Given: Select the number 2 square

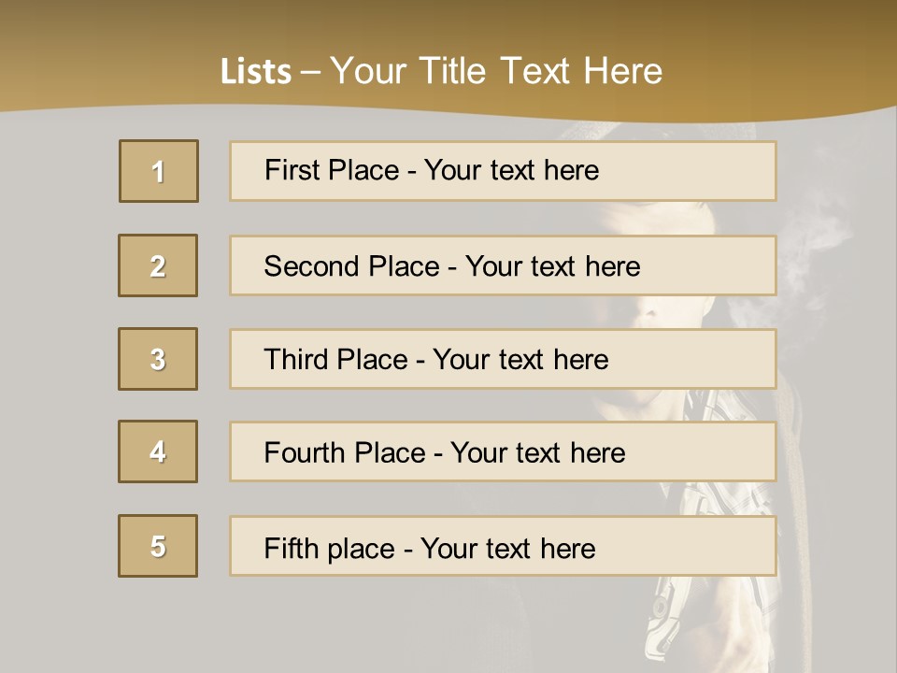Looking at the screenshot, I should click(158, 265).
